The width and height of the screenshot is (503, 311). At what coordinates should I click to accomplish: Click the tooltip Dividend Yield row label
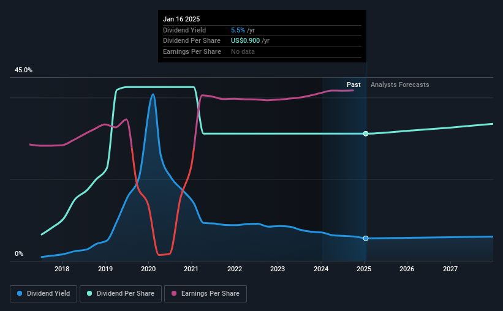coord(184,30)
